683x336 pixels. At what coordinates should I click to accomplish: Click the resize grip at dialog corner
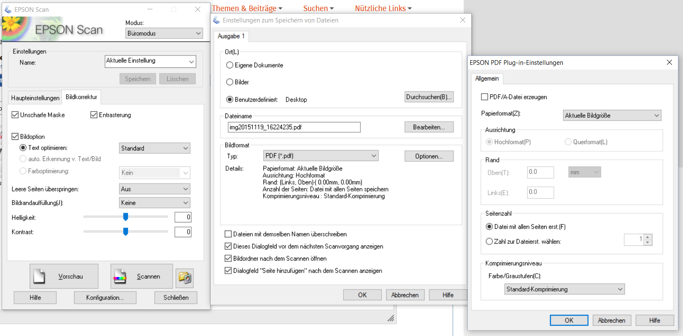[391, 318]
